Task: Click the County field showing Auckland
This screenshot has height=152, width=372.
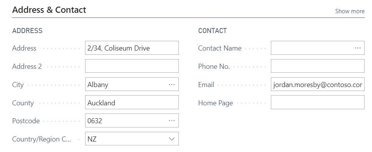Action: [x=132, y=102]
